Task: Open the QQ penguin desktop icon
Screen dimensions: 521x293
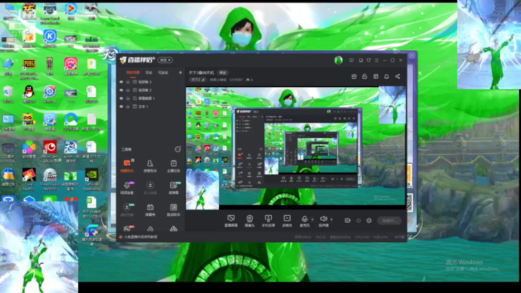Action: [x=29, y=94]
